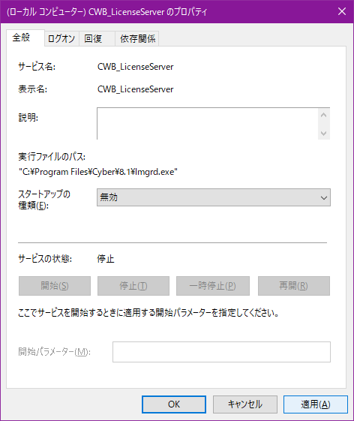Apply changes with 適用(A) button
This screenshot has height=421, width=354.
tap(316, 404)
